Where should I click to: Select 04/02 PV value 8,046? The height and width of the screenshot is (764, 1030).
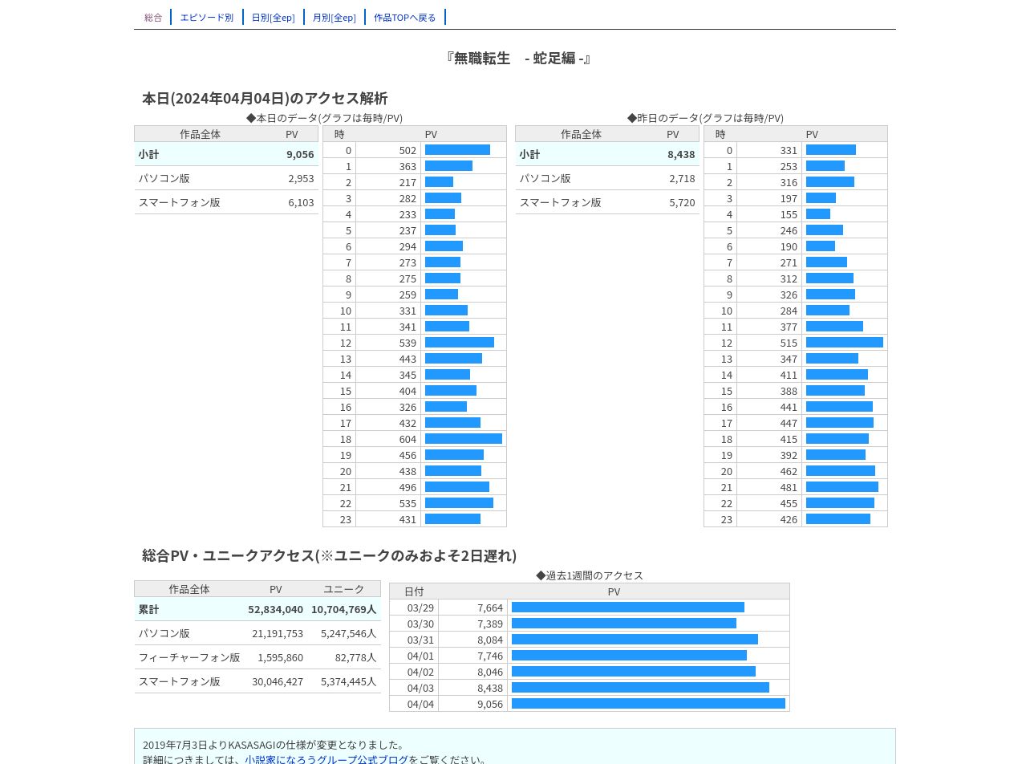pyautogui.click(x=489, y=672)
